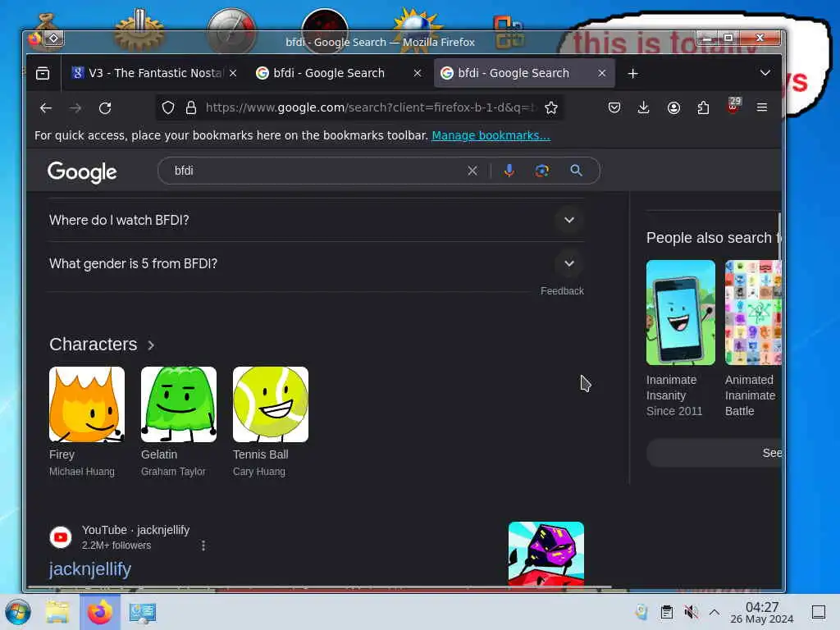Click the See more button in side panel
The width and height of the screenshot is (840, 630).
coord(714,453)
